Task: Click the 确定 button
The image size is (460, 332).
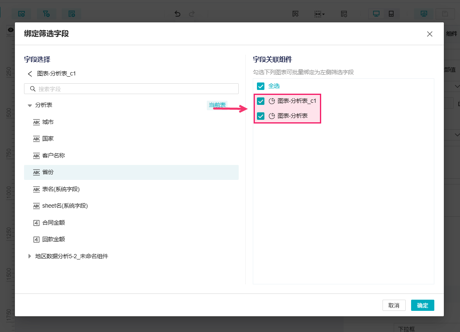Action: pos(422,305)
